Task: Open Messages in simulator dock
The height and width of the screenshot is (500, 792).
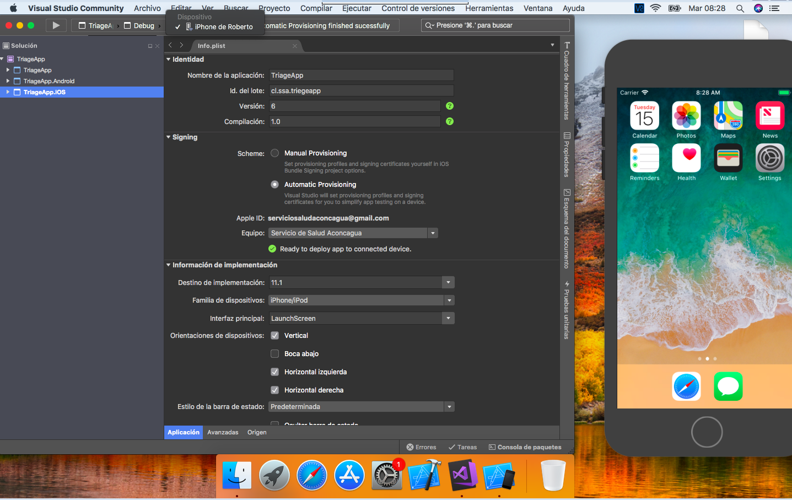Action: 728,386
